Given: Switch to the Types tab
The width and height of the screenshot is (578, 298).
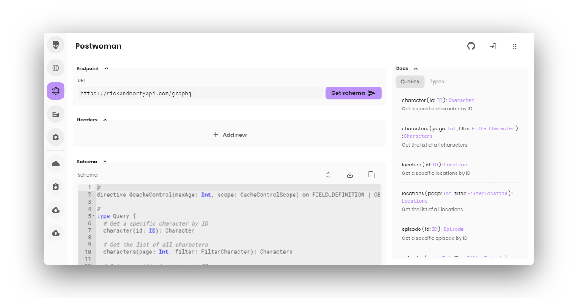Looking at the screenshot, I should point(437,82).
